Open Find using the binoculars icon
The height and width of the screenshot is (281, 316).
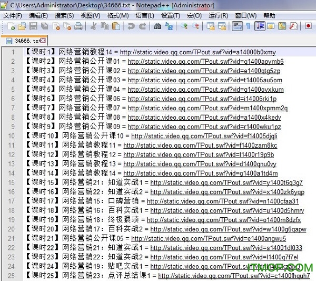point(157,26)
